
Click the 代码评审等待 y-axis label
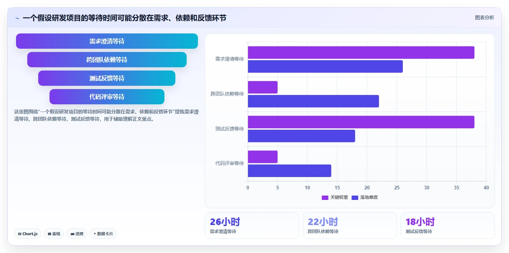click(229, 163)
